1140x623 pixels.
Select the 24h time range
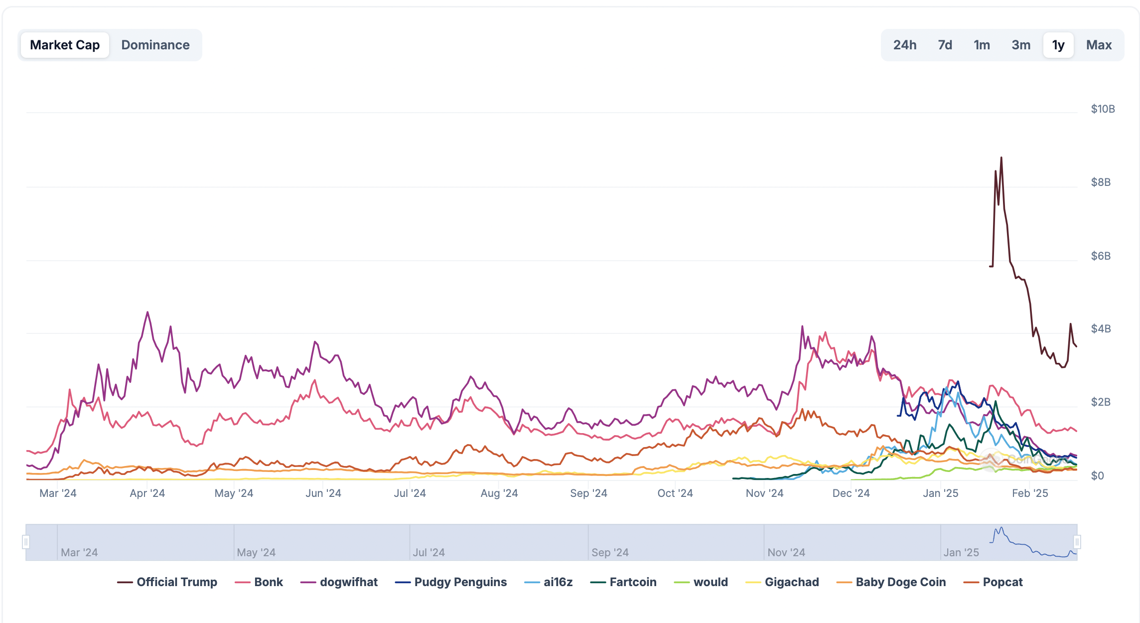point(904,45)
